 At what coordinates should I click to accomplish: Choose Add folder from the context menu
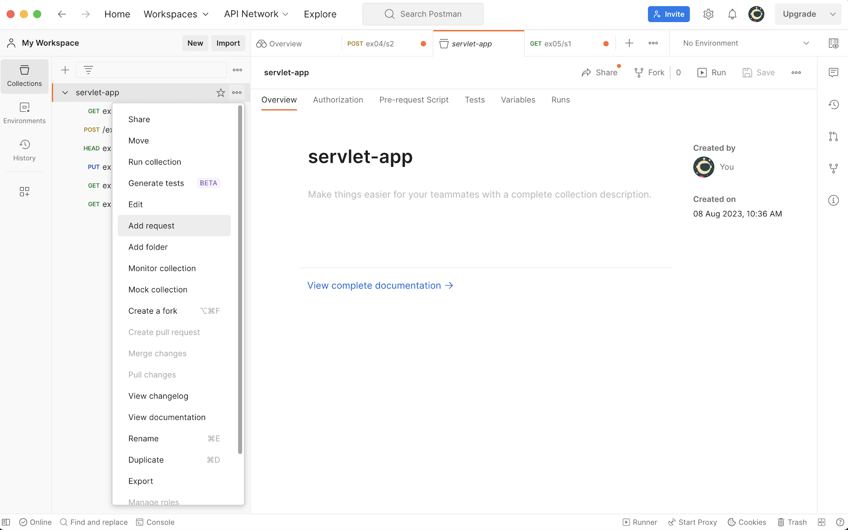(174, 247)
